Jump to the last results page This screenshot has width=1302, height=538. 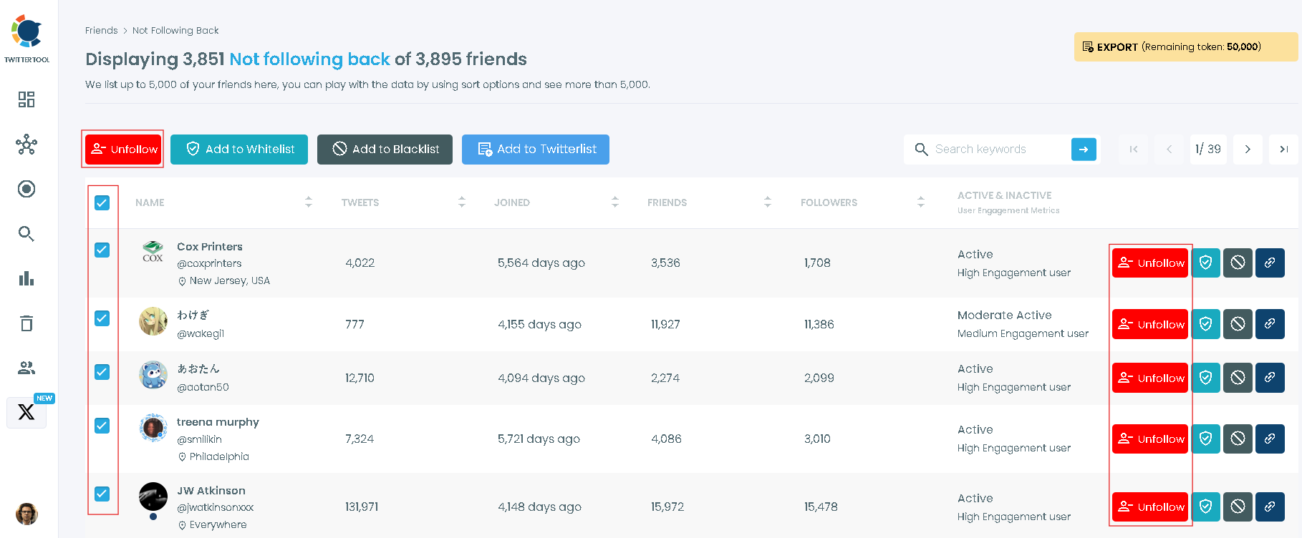tap(1283, 150)
